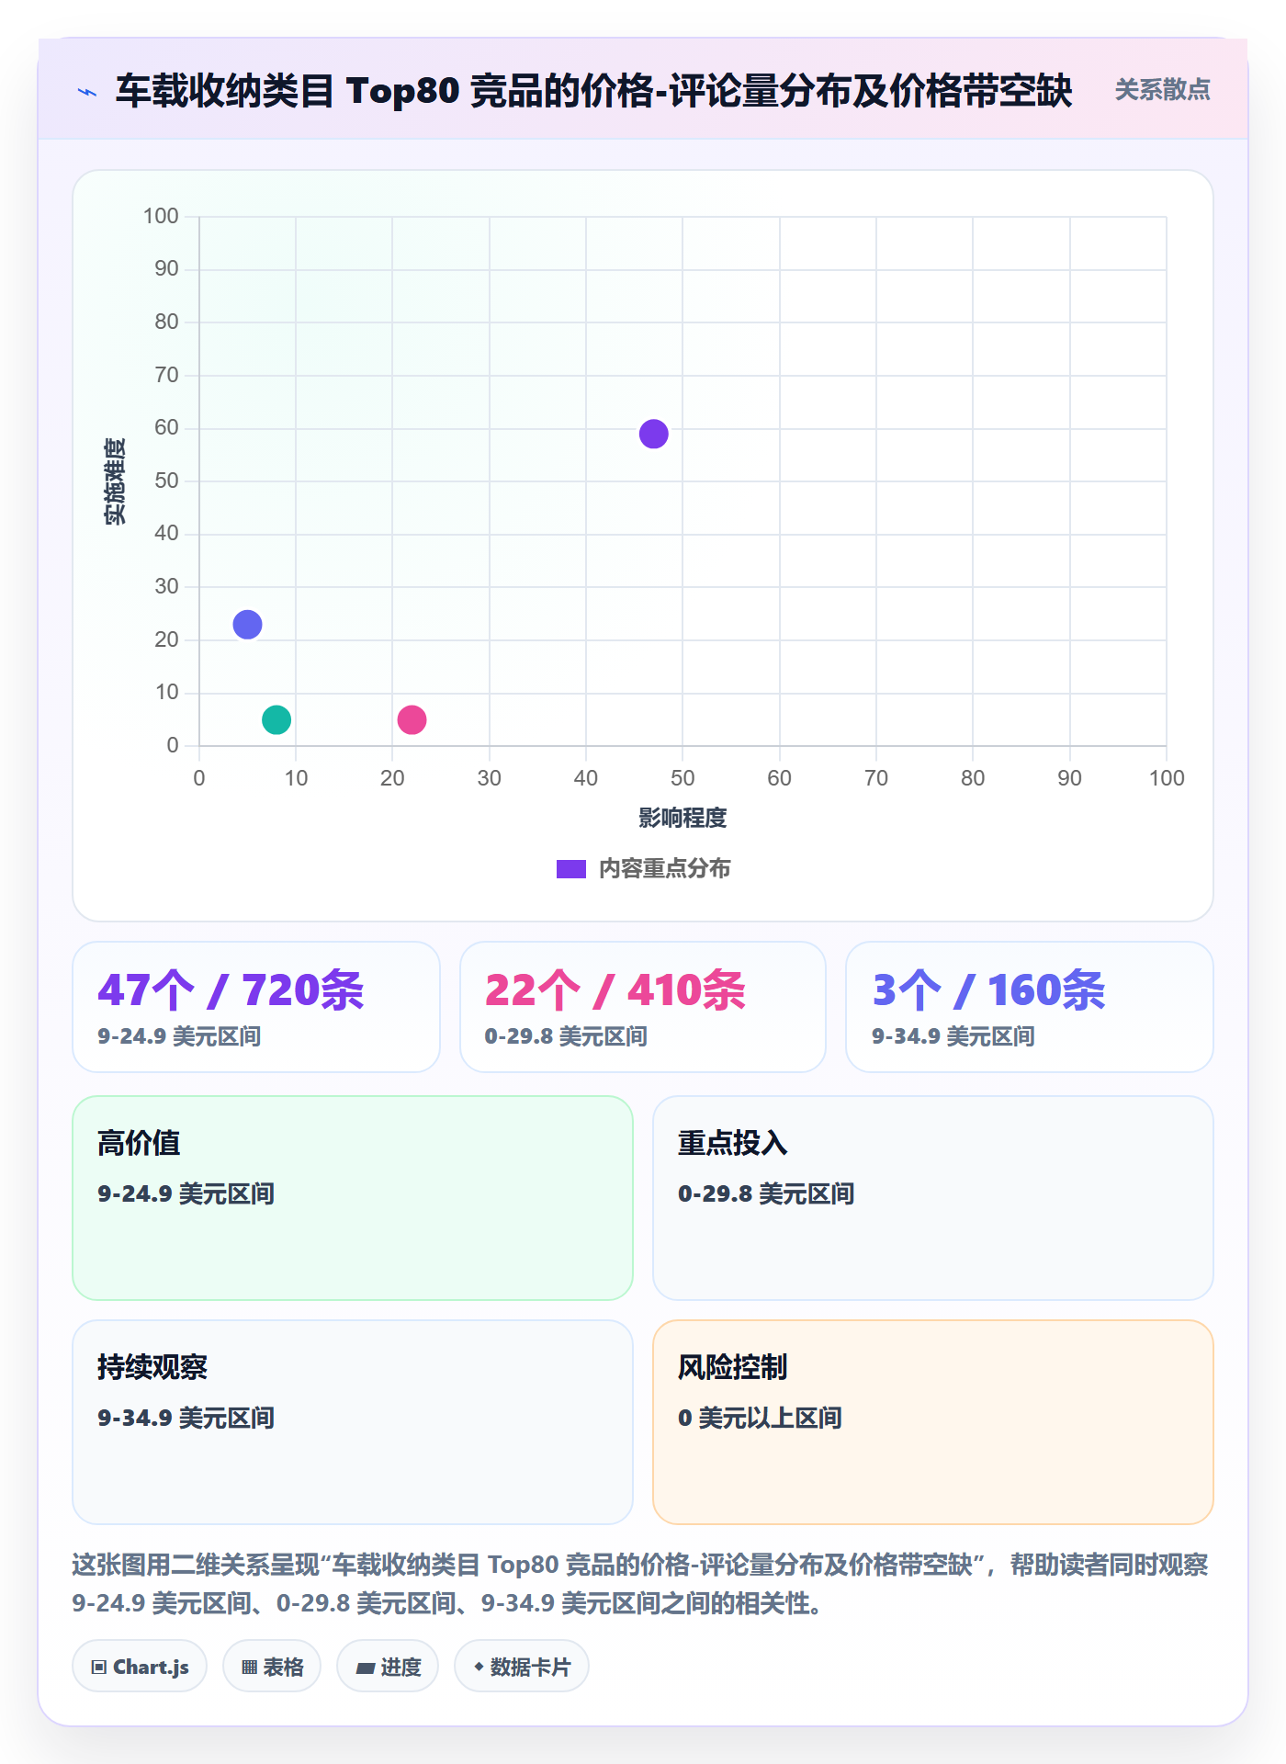Click the teal scatter point at the bottom

pos(276,719)
